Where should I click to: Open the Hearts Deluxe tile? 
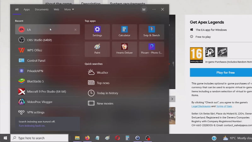pos(124,49)
